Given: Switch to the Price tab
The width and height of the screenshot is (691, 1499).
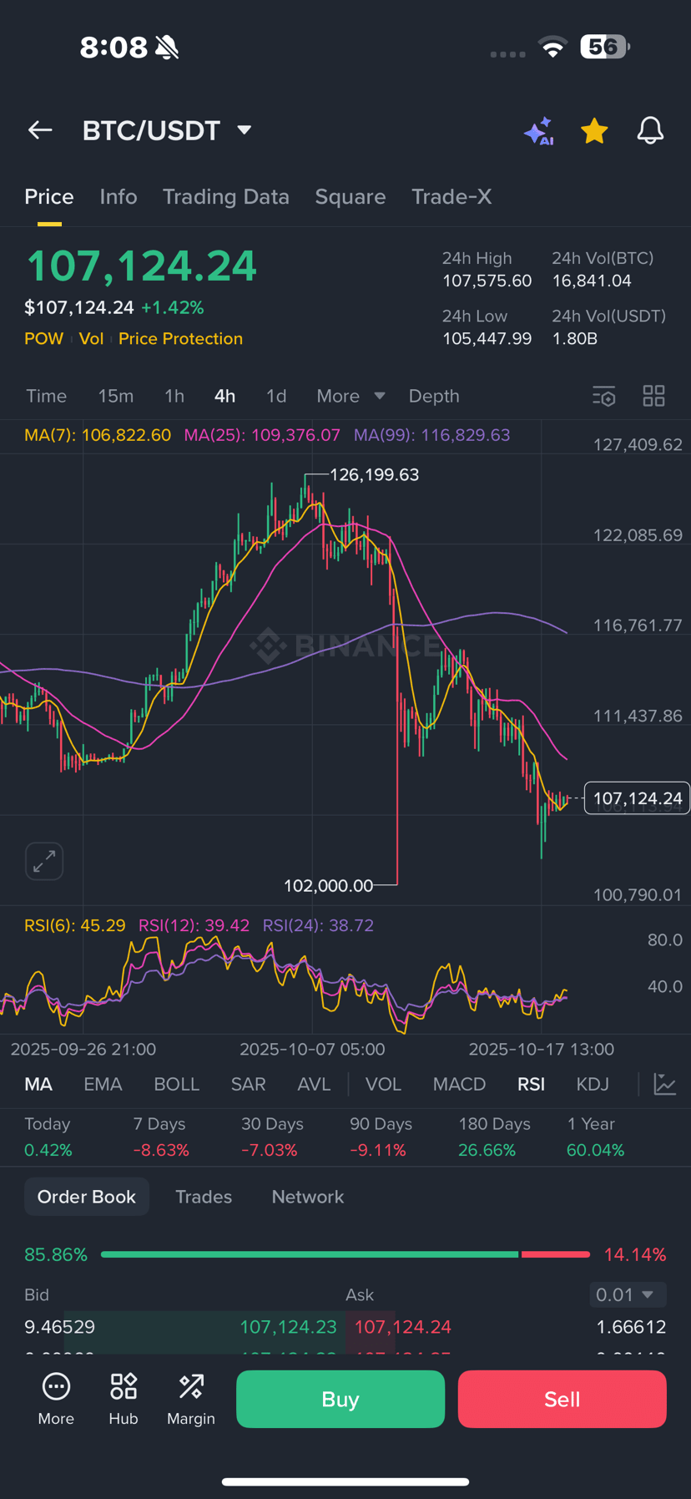Looking at the screenshot, I should [x=49, y=196].
